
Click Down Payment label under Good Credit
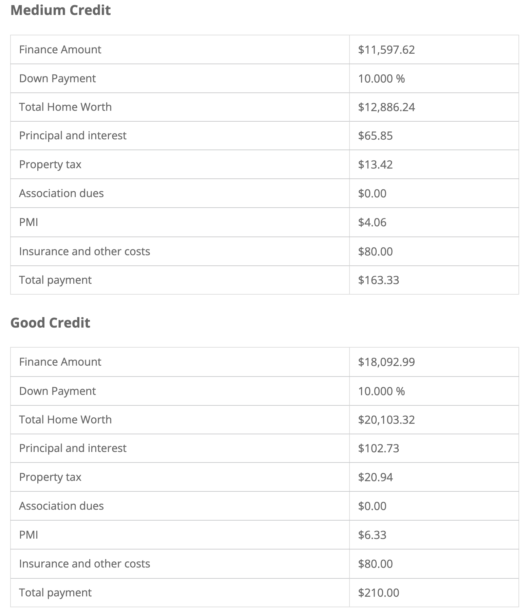57,391
